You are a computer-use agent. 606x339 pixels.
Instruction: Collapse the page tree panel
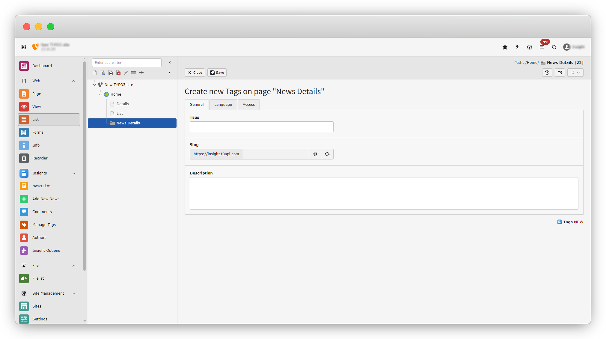[170, 63]
